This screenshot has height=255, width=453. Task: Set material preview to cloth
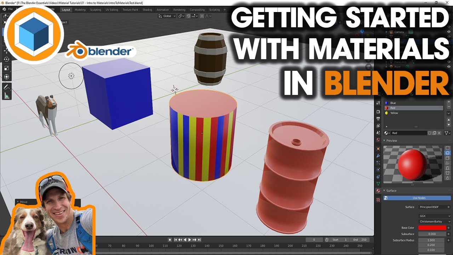(x=448, y=173)
